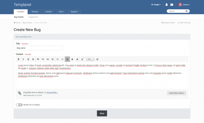Insert a code block
Image resolution: width=204 pixels, height=123 pixels.
(x=48, y=59)
